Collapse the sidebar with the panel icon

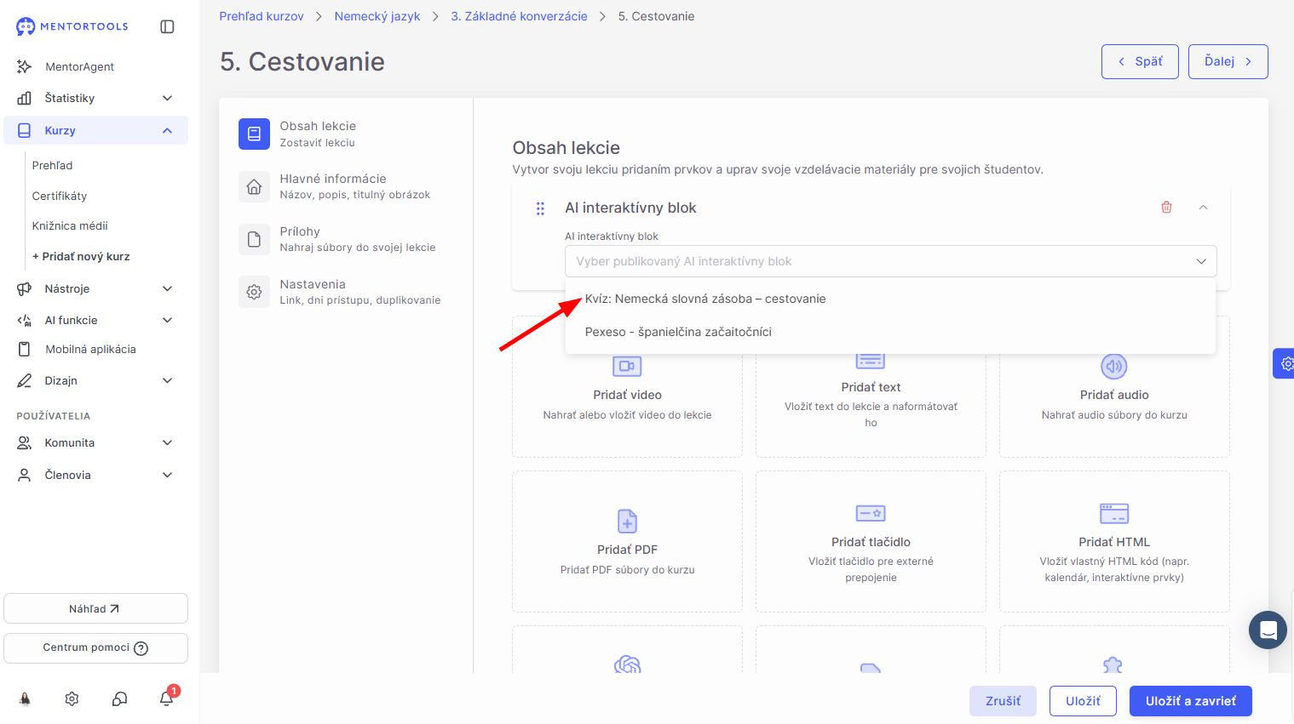point(167,26)
